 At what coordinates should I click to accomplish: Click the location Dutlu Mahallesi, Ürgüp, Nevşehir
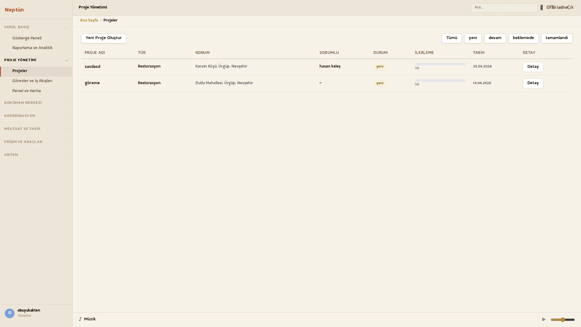pyautogui.click(x=224, y=83)
